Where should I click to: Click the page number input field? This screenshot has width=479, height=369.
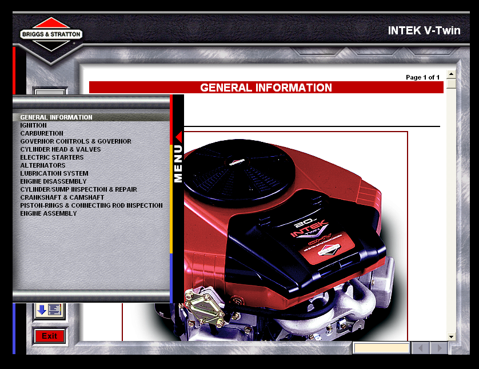pyautogui.click(x=382, y=348)
